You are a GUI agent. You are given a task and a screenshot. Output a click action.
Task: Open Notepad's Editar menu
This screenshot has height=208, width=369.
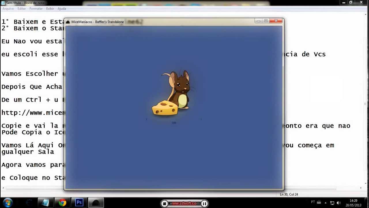click(x=22, y=9)
